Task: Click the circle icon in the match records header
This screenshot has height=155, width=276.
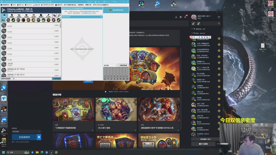Action: point(101,17)
